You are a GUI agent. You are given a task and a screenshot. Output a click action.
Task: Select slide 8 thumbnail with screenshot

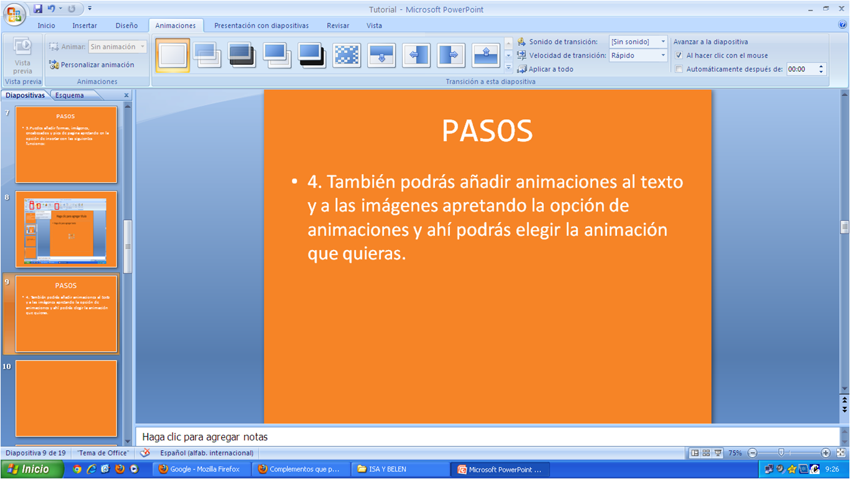66,230
